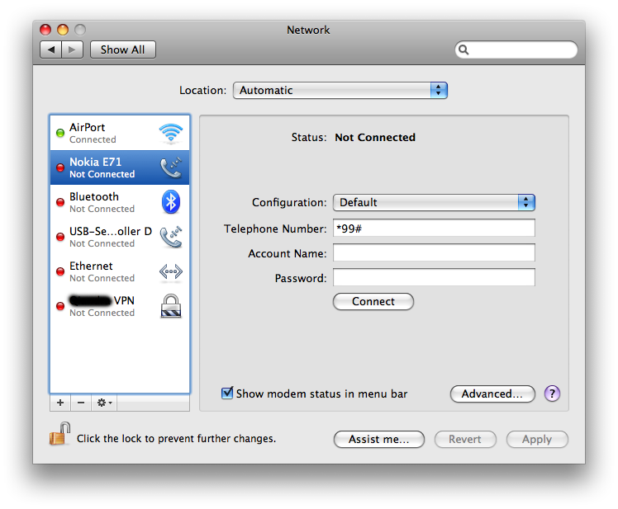Viewport: 618px width, 509px height.
Task: Add a new network service with plus
Action: (x=60, y=403)
